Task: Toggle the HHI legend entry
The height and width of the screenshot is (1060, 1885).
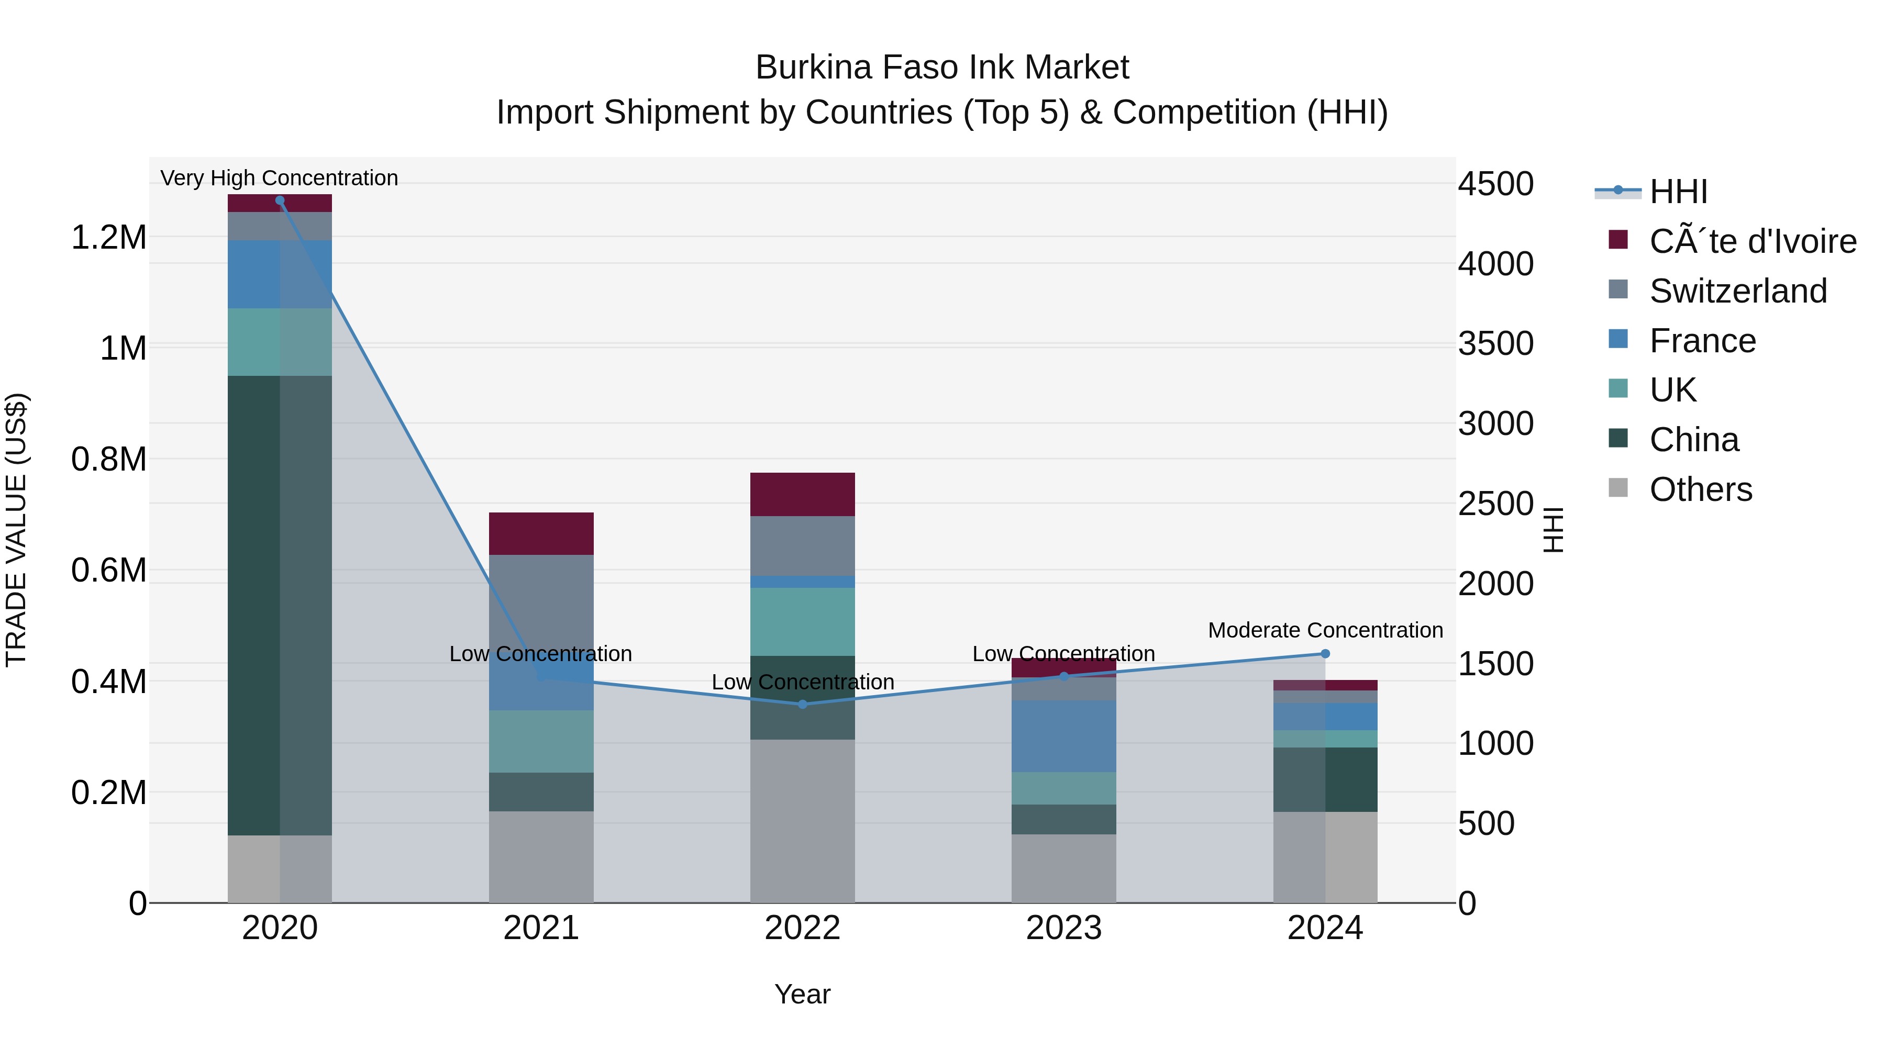Action: (x=1651, y=192)
